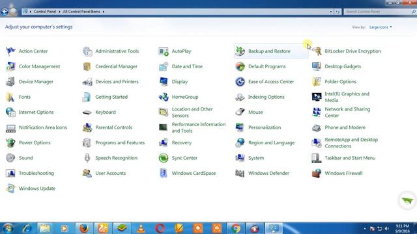Viewport: 417px width, 234px height.
Task: Open the Folder Options icon
Action: coord(317,81)
